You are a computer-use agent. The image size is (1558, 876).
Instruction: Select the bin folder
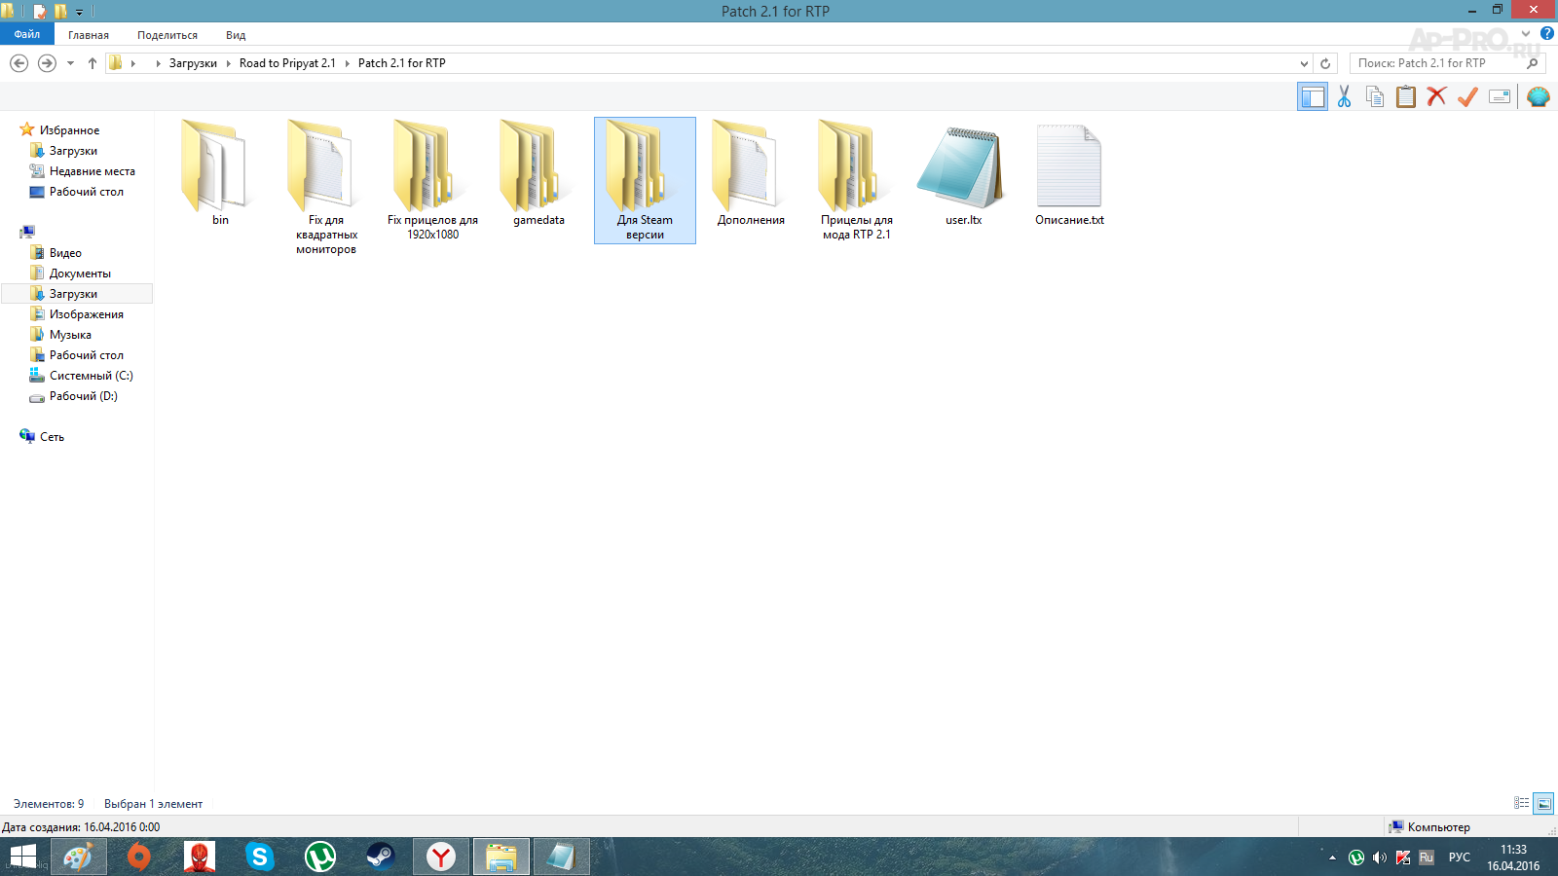[x=220, y=173]
